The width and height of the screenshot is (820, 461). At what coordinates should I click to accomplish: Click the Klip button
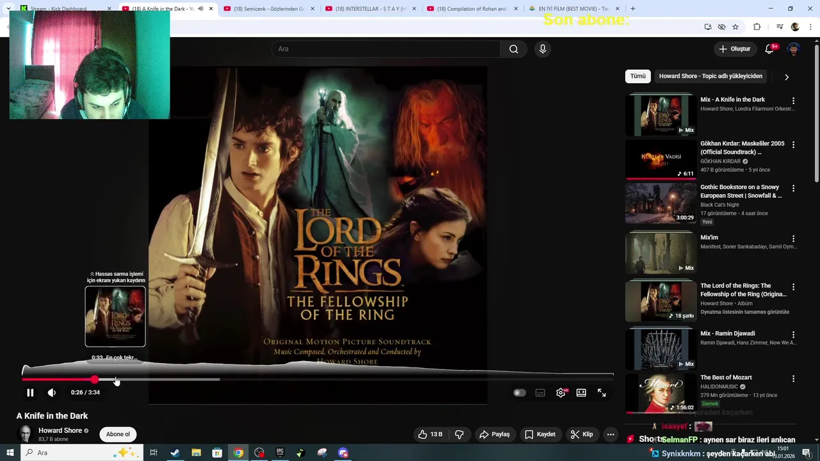point(582,434)
